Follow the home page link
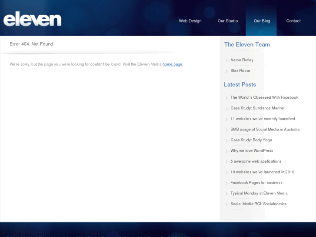This screenshot has width=316, height=237. pyautogui.click(x=172, y=64)
